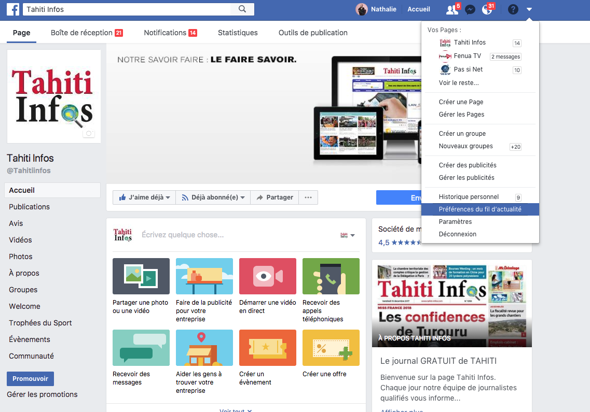This screenshot has height=412, width=590.
Task: Click À propos Tahiti Infos newspaper thumbnail
Action: (451, 303)
